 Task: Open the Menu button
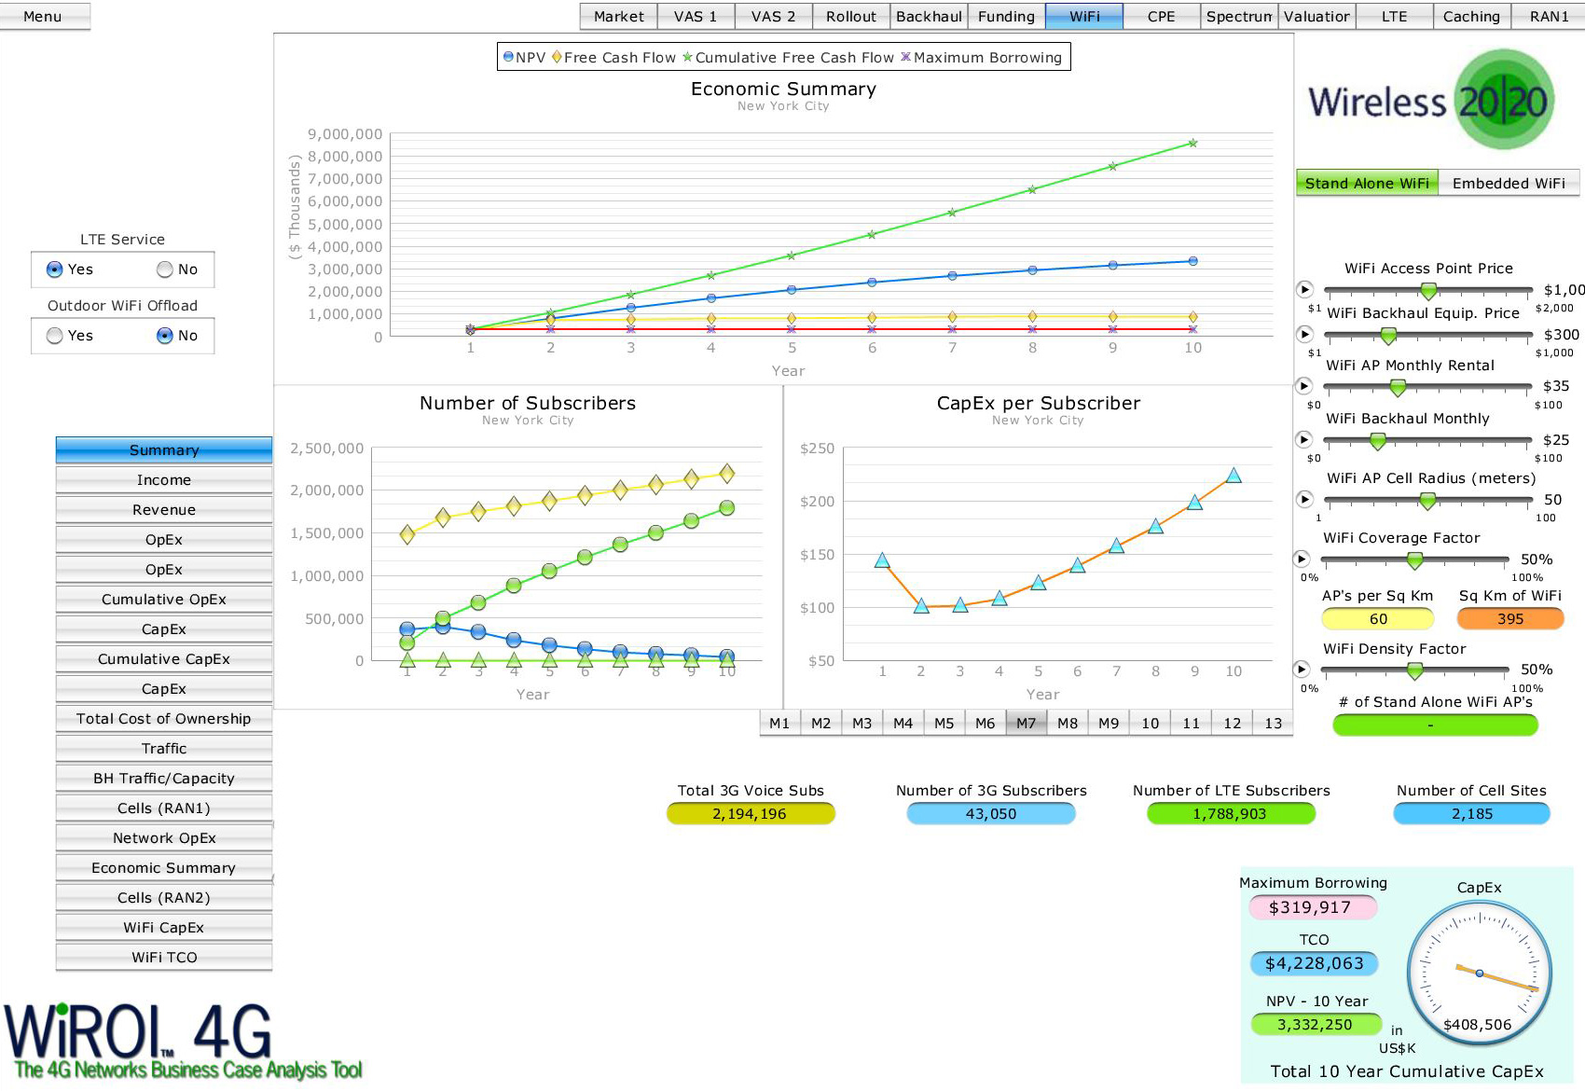pyautogui.click(x=43, y=17)
